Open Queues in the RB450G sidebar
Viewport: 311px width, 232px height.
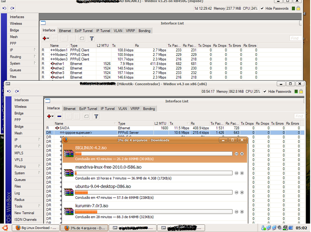pos(16,70)
